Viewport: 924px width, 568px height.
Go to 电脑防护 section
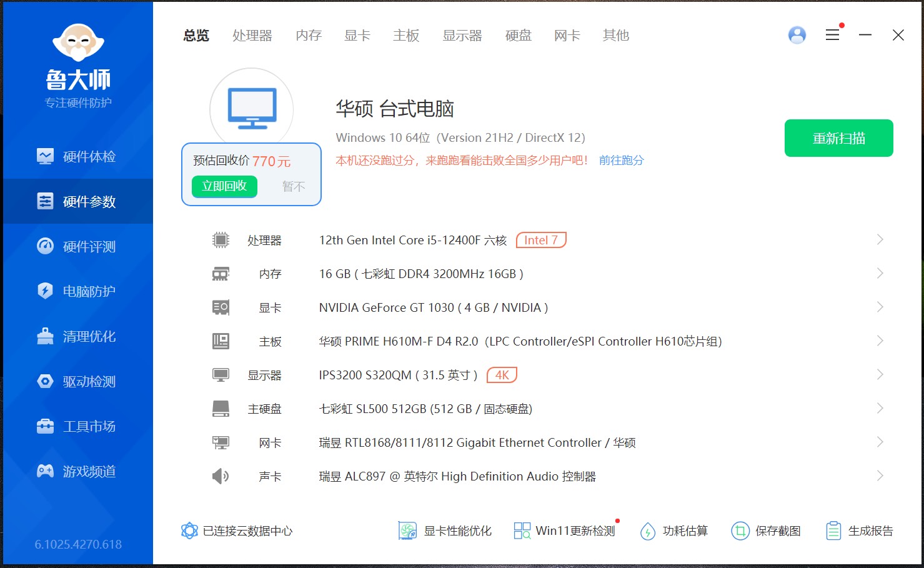[77, 291]
